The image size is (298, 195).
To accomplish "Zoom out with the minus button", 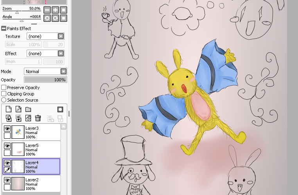I will [47, 10].
